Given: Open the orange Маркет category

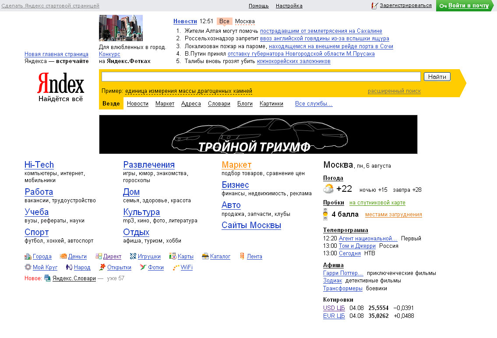Looking at the screenshot, I should coord(236,165).
